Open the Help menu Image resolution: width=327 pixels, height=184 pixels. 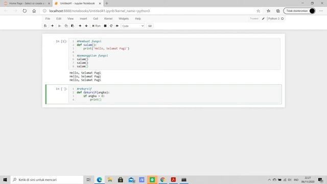[x=138, y=18]
